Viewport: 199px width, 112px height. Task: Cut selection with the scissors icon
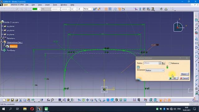tap(21, 100)
